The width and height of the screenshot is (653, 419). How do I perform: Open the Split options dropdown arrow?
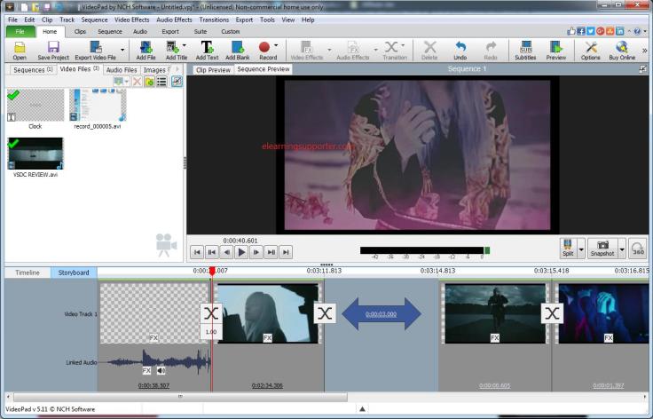click(581, 249)
